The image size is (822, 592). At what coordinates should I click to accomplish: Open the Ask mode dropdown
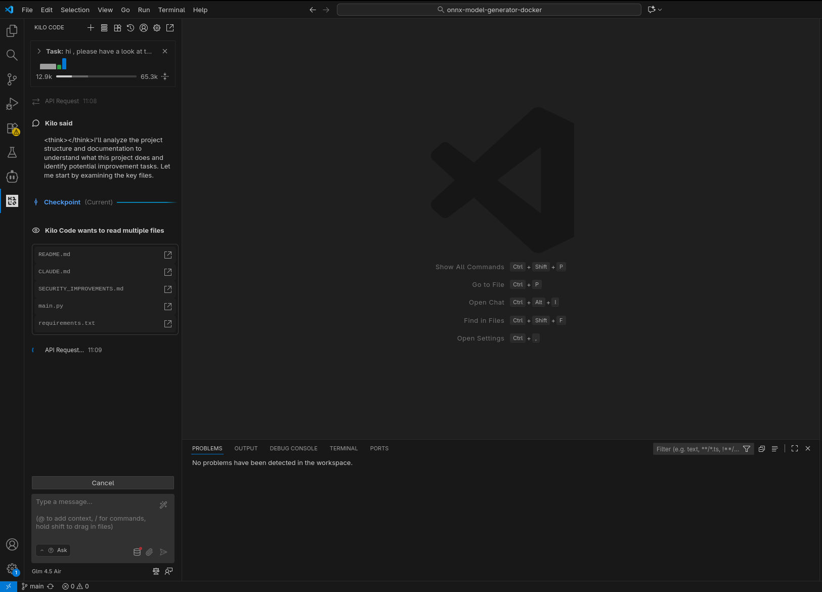point(53,551)
